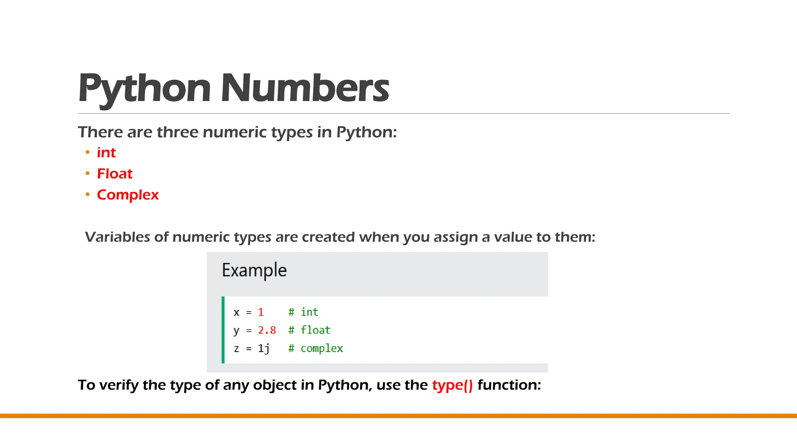Click the green "# complex" code comment
This screenshot has height=448, width=797.
pos(316,348)
